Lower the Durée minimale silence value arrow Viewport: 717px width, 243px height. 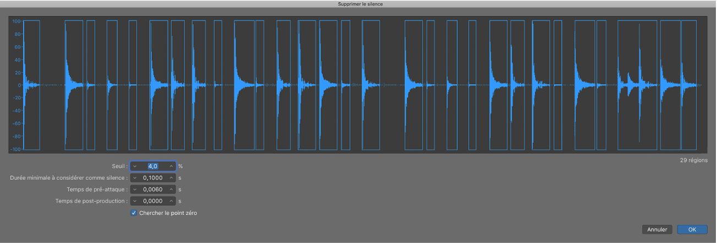click(135, 178)
